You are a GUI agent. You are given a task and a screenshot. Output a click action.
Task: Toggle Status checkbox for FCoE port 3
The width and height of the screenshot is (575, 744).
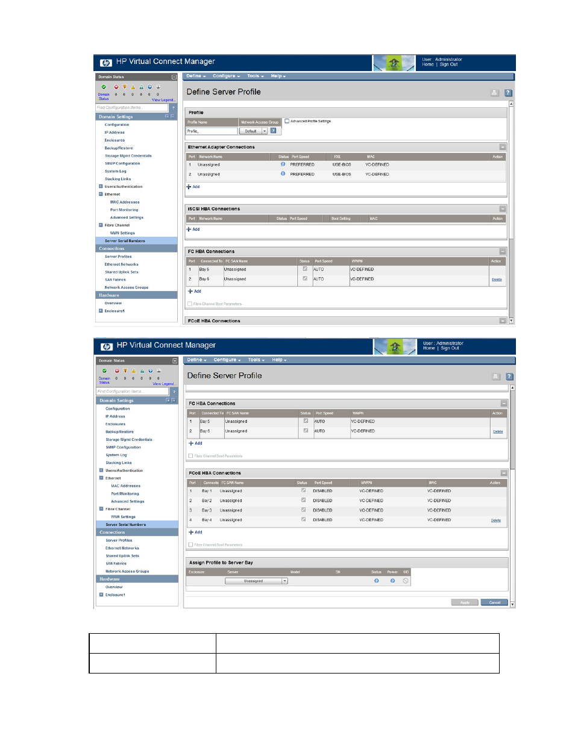pyautogui.click(x=303, y=510)
